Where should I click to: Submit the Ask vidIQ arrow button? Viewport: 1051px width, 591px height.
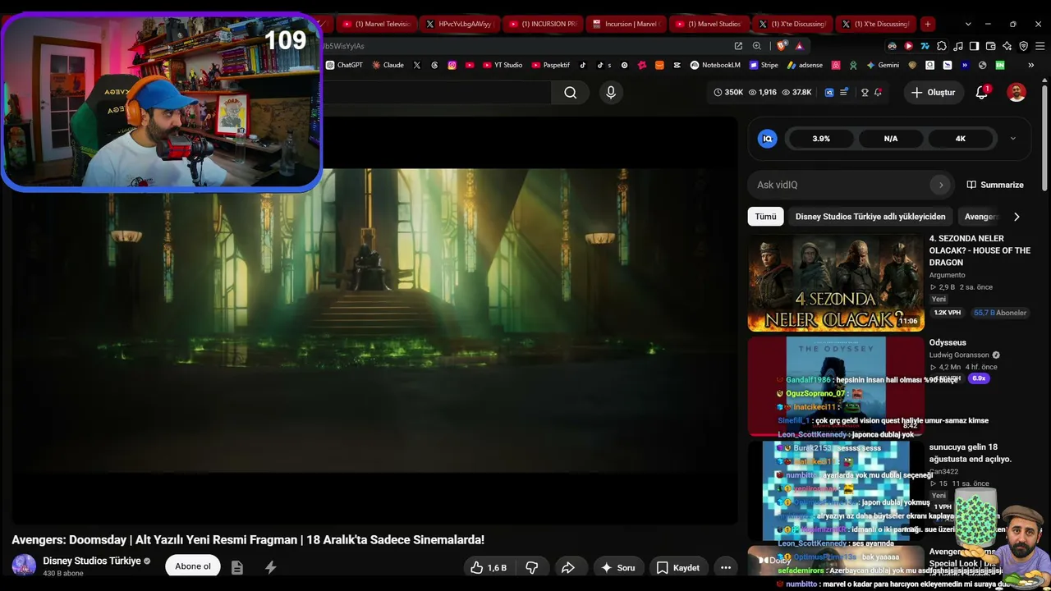pyautogui.click(x=941, y=185)
